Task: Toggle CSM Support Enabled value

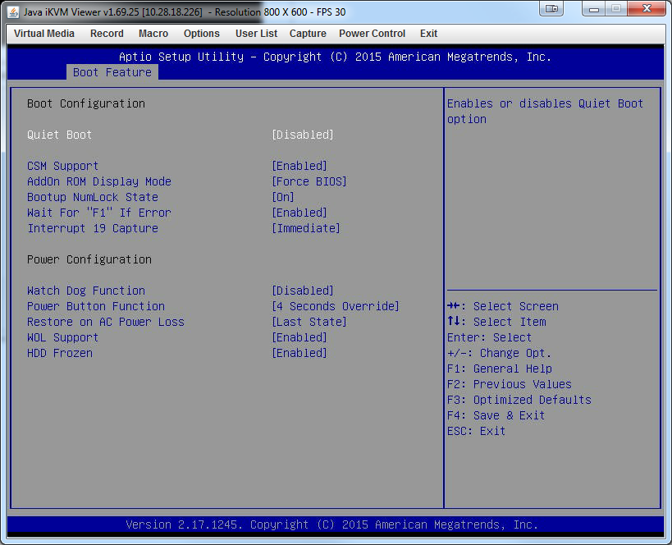Action: pos(299,166)
